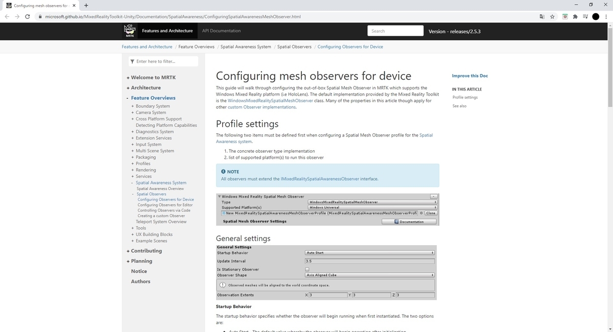This screenshot has width=613, height=332.
Task: Focus the Search input field
Action: 395,31
